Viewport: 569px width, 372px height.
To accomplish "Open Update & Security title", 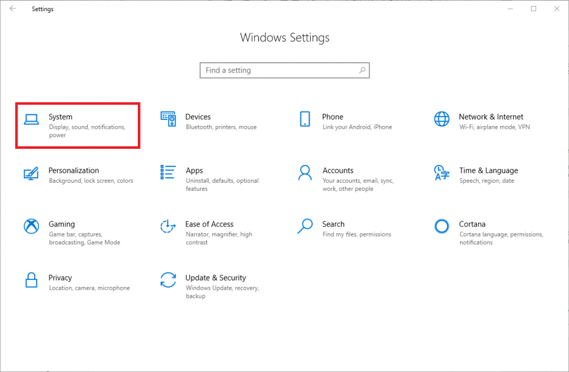I will 216,278.
